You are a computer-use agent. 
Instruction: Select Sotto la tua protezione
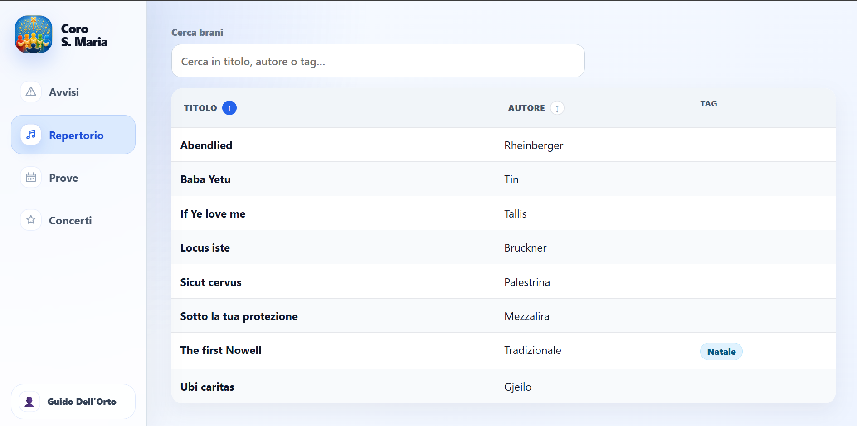point(239,316)
